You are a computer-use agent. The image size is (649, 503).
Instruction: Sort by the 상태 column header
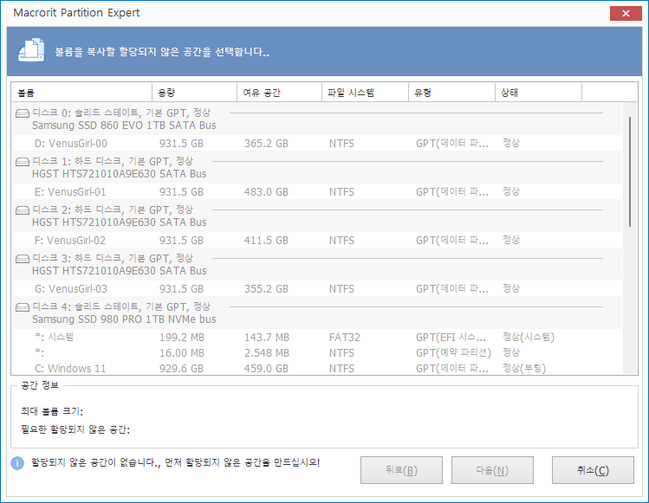(x=538, y=93)
